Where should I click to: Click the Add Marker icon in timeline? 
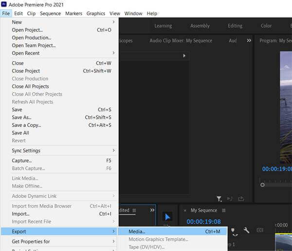[233, 231]
